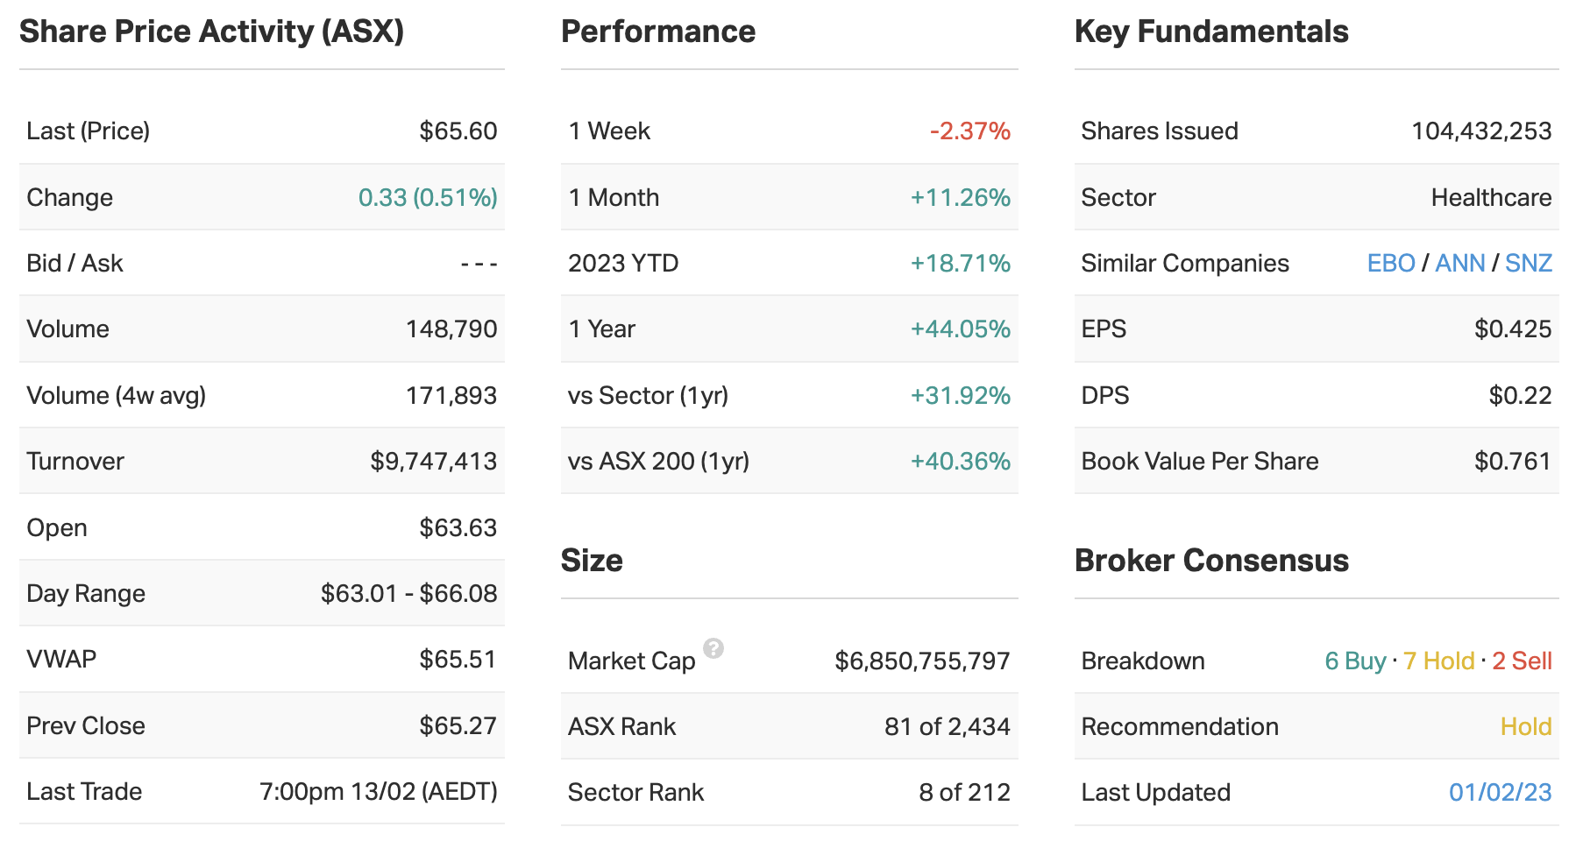1583x841 pixels.
Task: Click the Change value 0.33 (0.51%)
Action: tap(428, 197)
